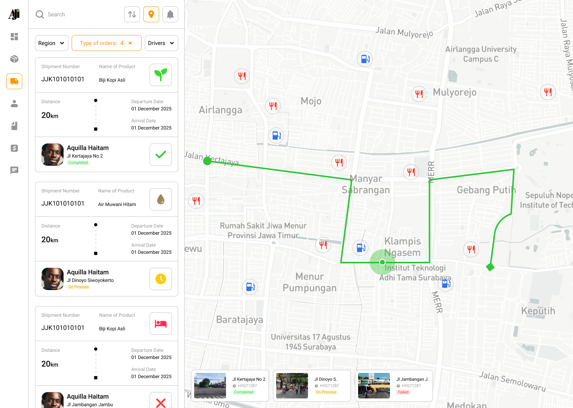
Task: Select the delivery truck sidebar icon
Action: tap(14, 81)
